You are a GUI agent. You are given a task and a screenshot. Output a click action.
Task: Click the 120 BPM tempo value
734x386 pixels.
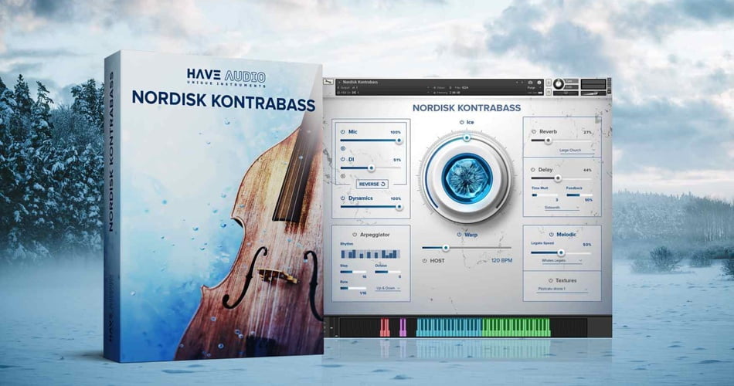pos(501,261)
